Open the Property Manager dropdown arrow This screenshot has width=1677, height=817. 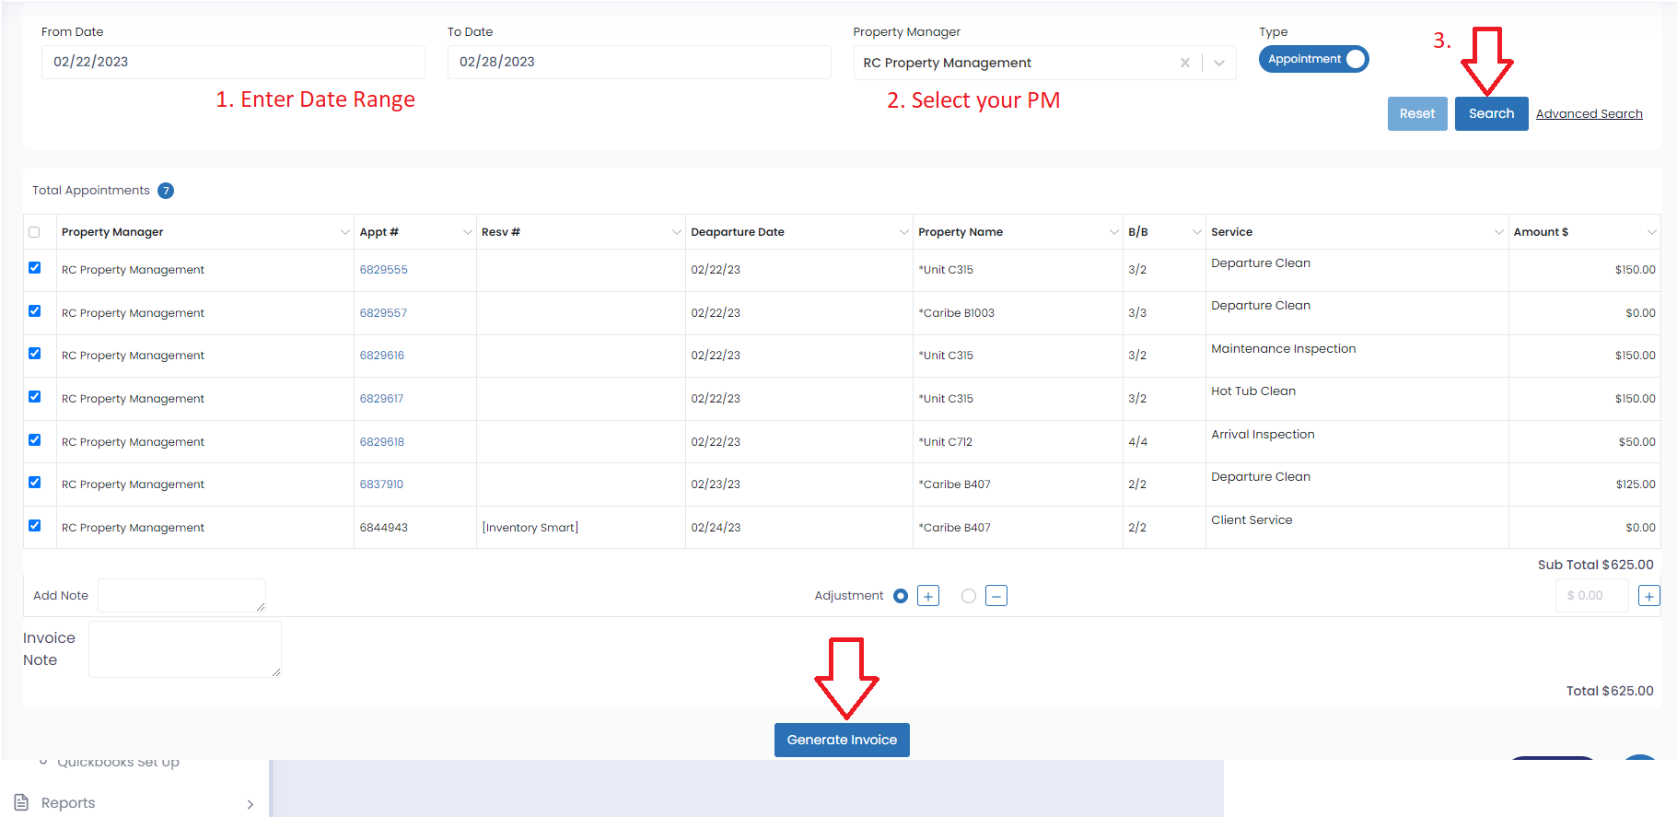pyautogui.click(x=1218, y=63)
